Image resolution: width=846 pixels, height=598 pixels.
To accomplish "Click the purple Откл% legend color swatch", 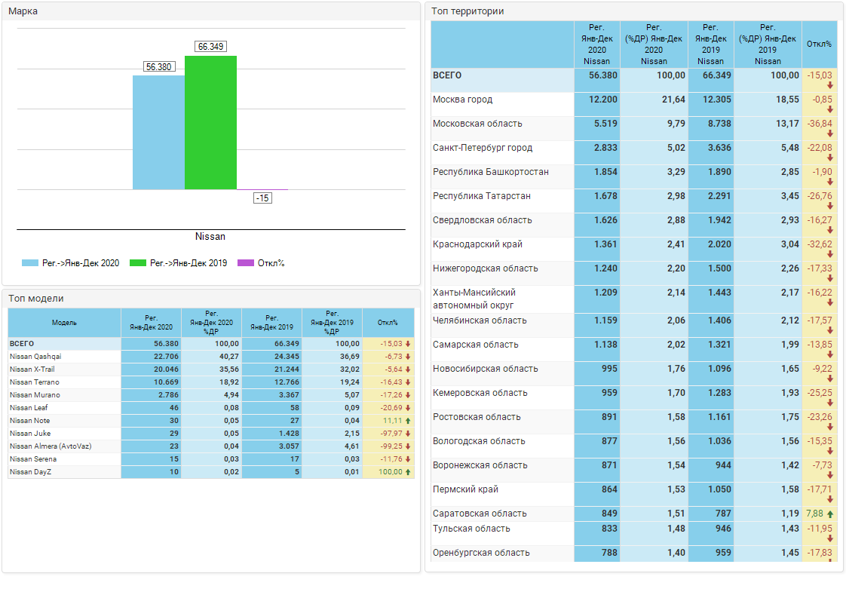I will pos(246,263).
